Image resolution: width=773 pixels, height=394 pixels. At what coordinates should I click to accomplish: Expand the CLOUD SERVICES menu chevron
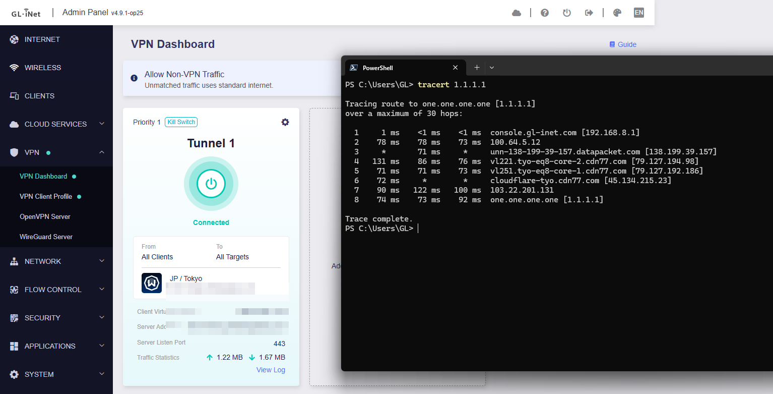pos(102,124)
